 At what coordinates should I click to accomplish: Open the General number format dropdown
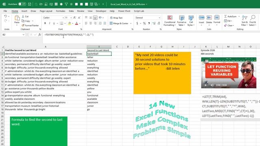159,18
